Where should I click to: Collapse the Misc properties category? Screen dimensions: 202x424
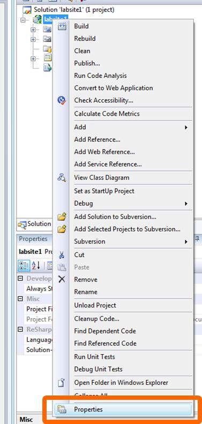click(20, 299)
